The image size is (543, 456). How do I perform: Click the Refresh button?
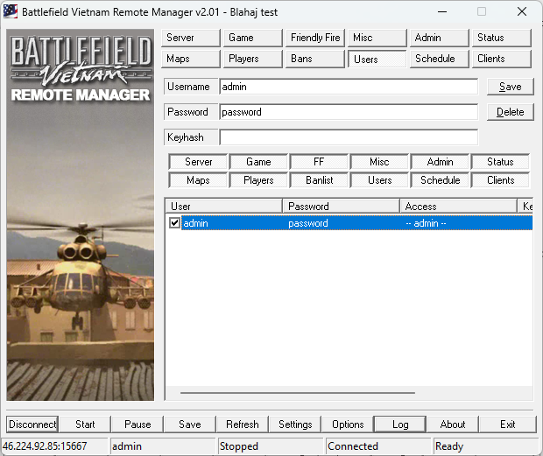pos(243,424)
